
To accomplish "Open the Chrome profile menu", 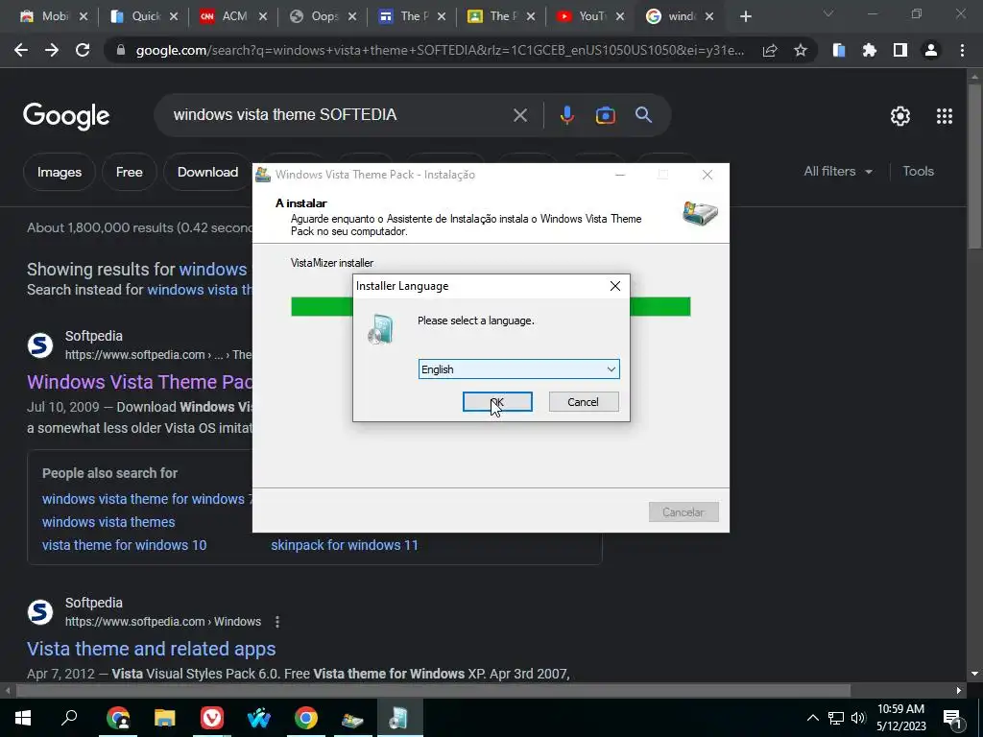I will click(x=931, y=50).
